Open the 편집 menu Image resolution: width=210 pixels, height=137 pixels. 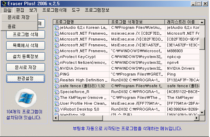click(x=20, y=10)
